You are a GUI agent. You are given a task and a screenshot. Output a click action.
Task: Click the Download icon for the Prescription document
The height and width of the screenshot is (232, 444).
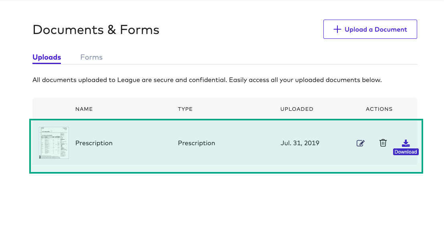point(406,143)
